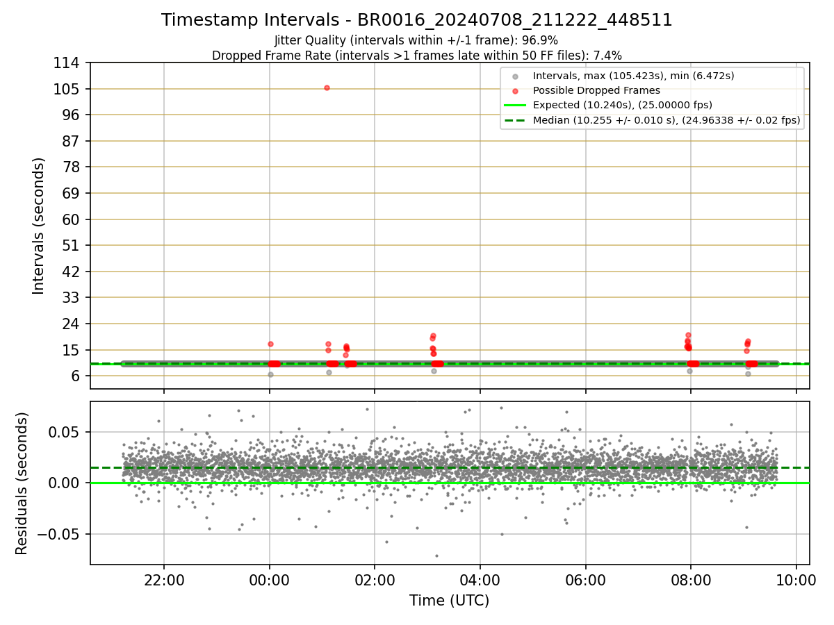Click legend entry Intervals max and min
The width and height of the screenshot is (834, 625).
click(x=633, y=76)
